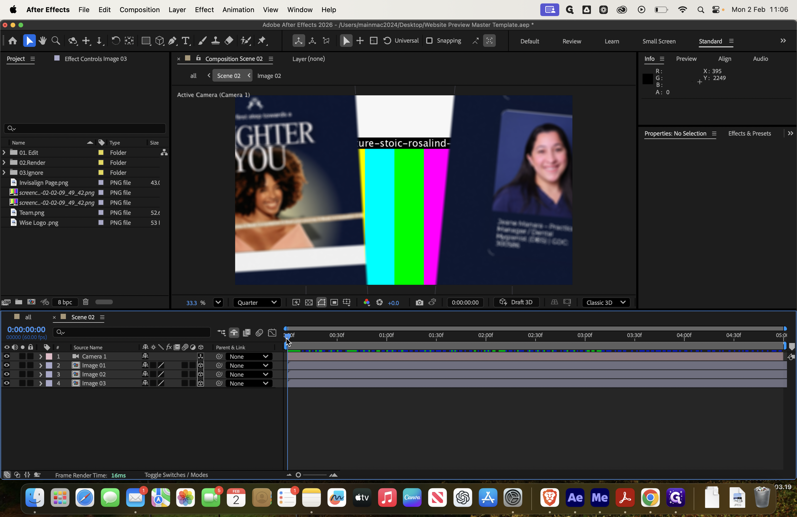Screen dimensions: 797x517
Task: Switch to Effects & Presets tab
Action: pyautogui.click(x=750, y=133)
